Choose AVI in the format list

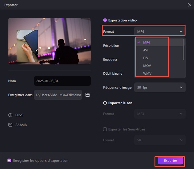point(159,50)
